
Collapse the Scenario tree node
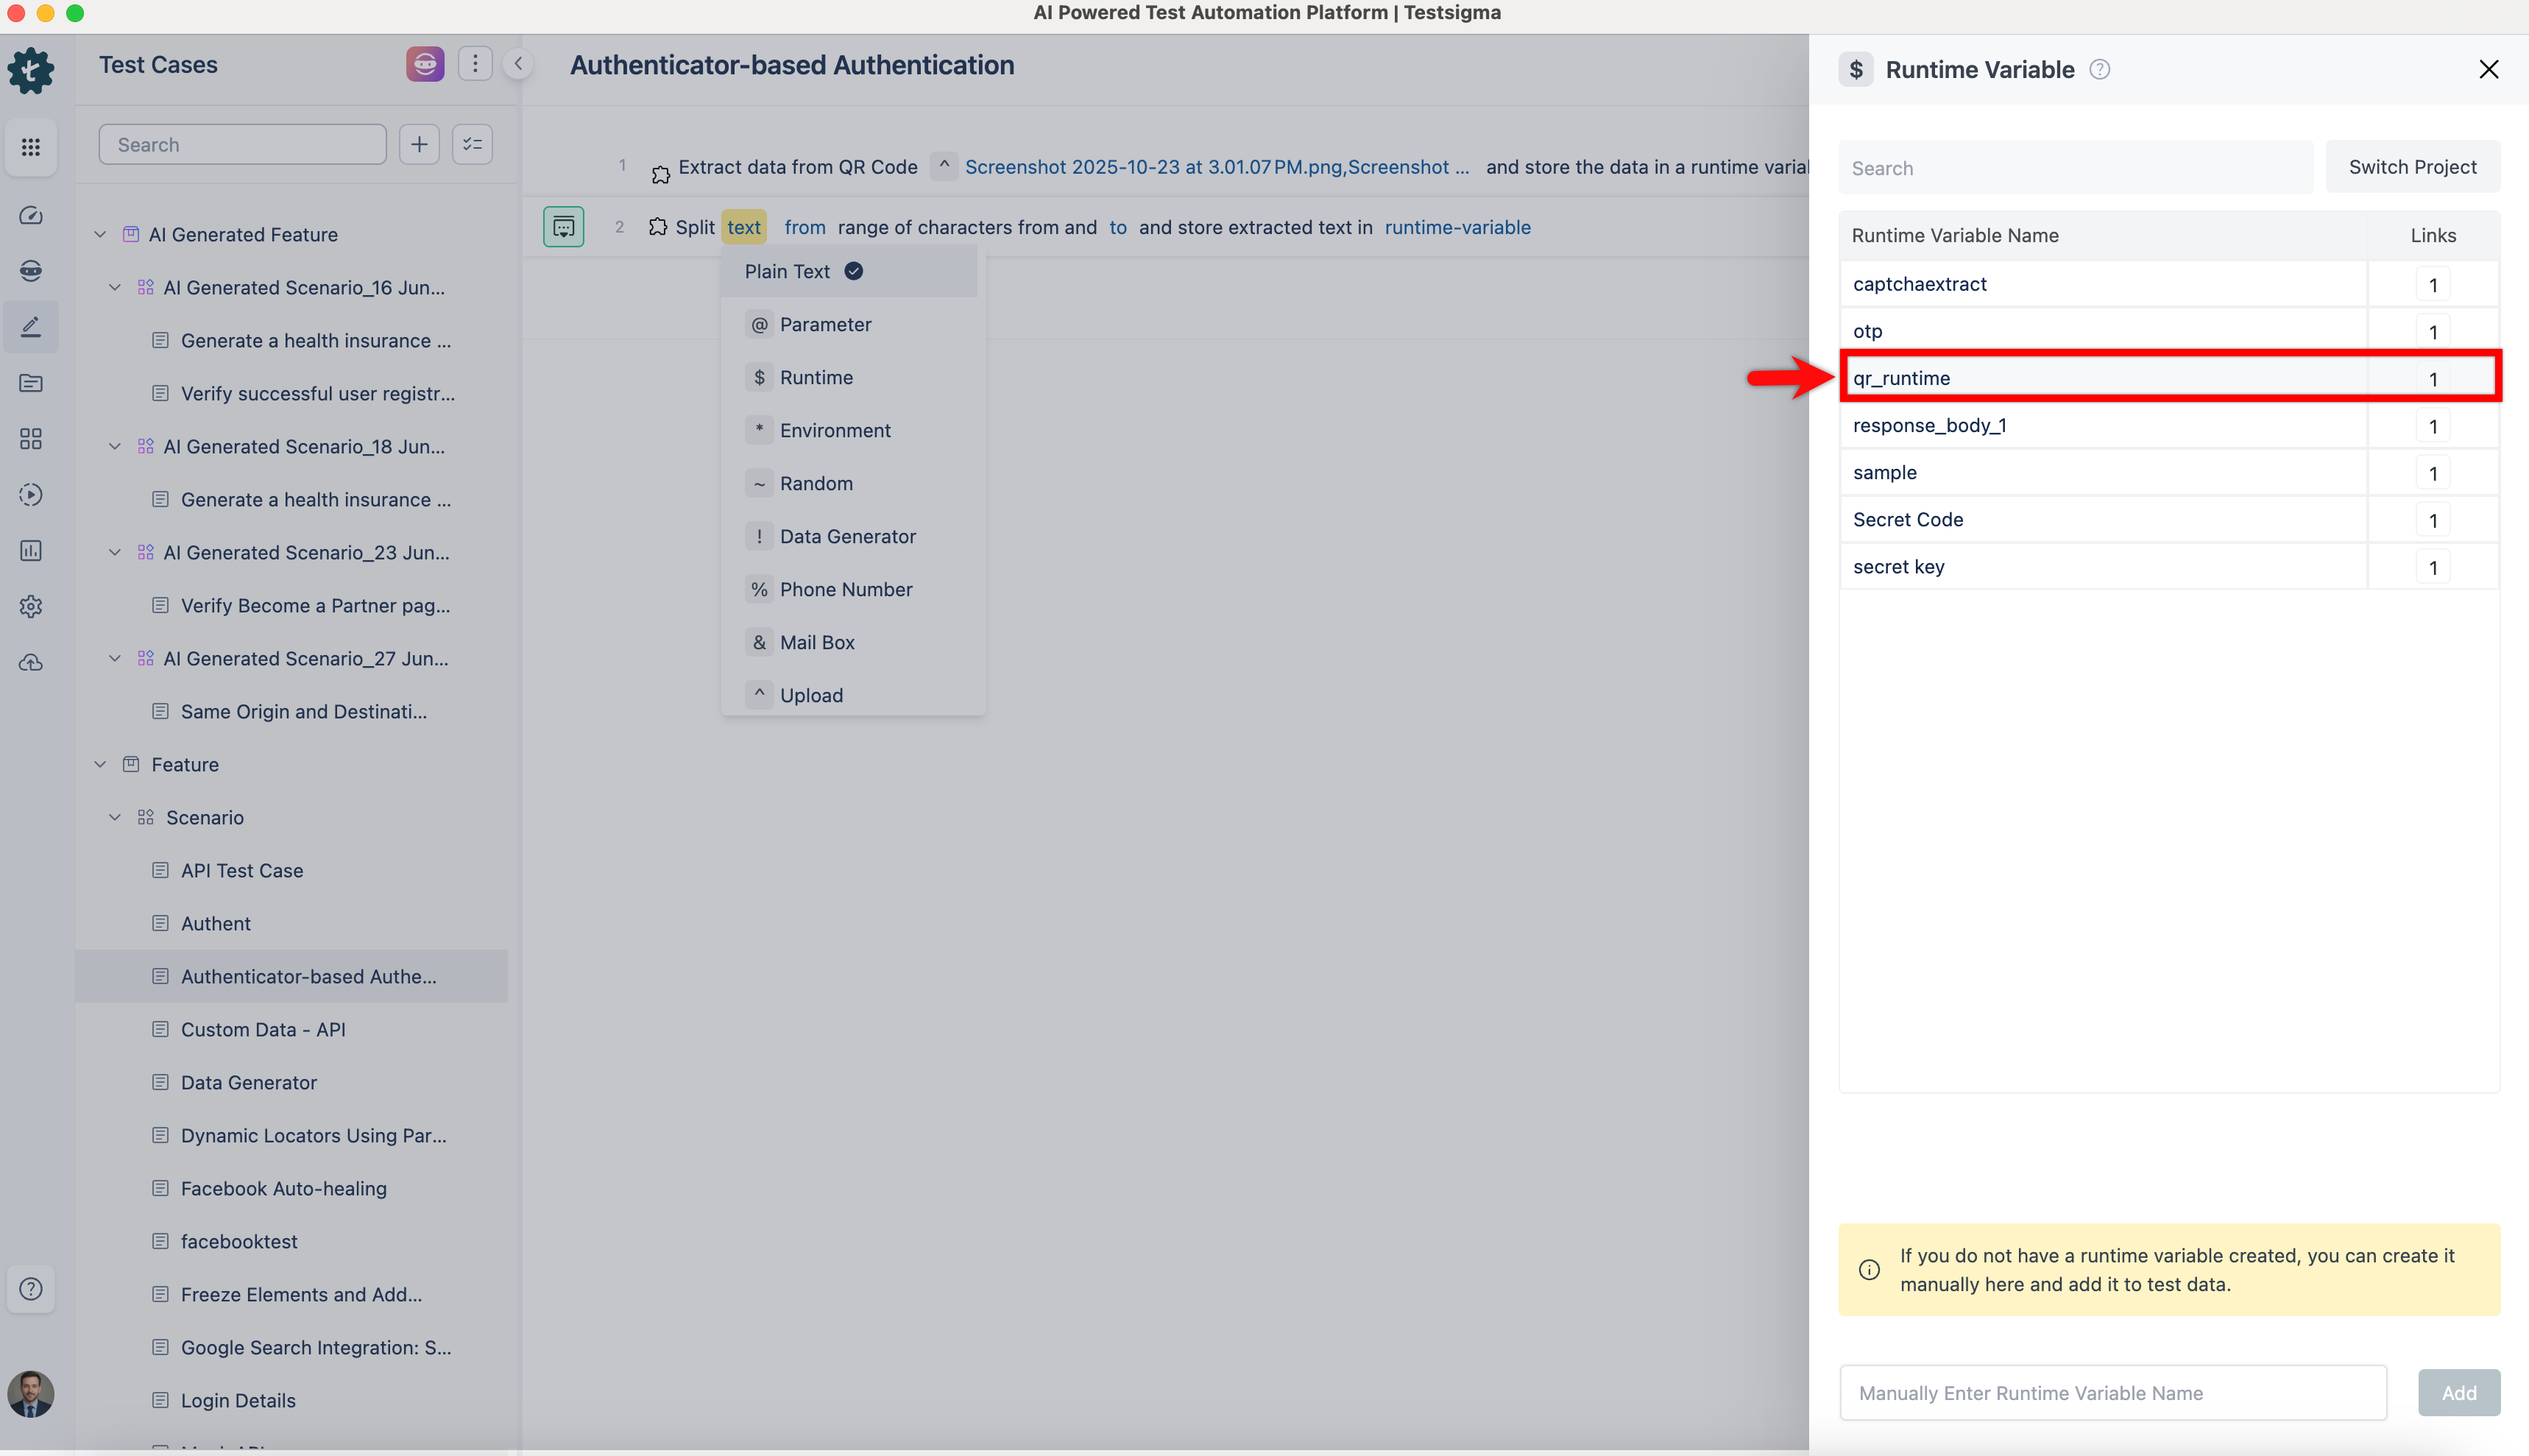[114, 817]
